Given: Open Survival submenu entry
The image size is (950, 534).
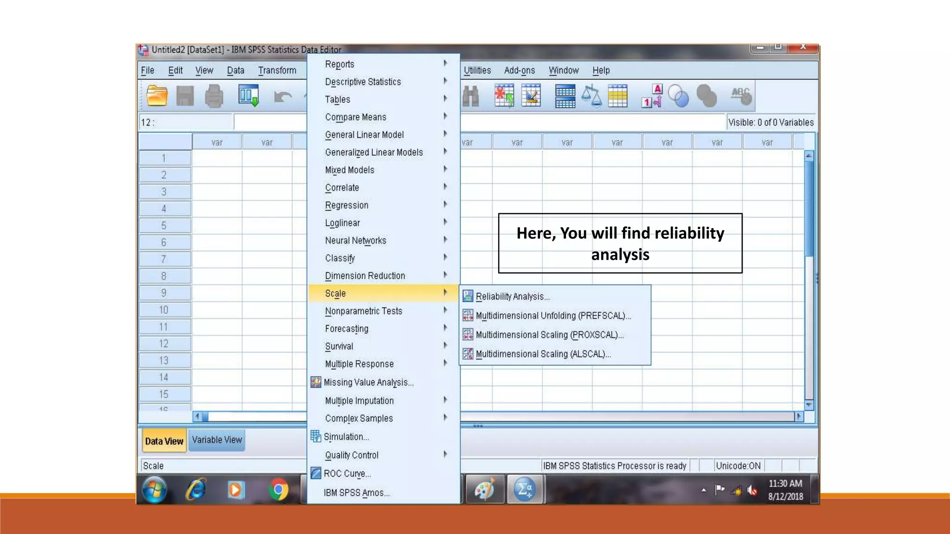Looking at the screenshot, I should 383,346.
